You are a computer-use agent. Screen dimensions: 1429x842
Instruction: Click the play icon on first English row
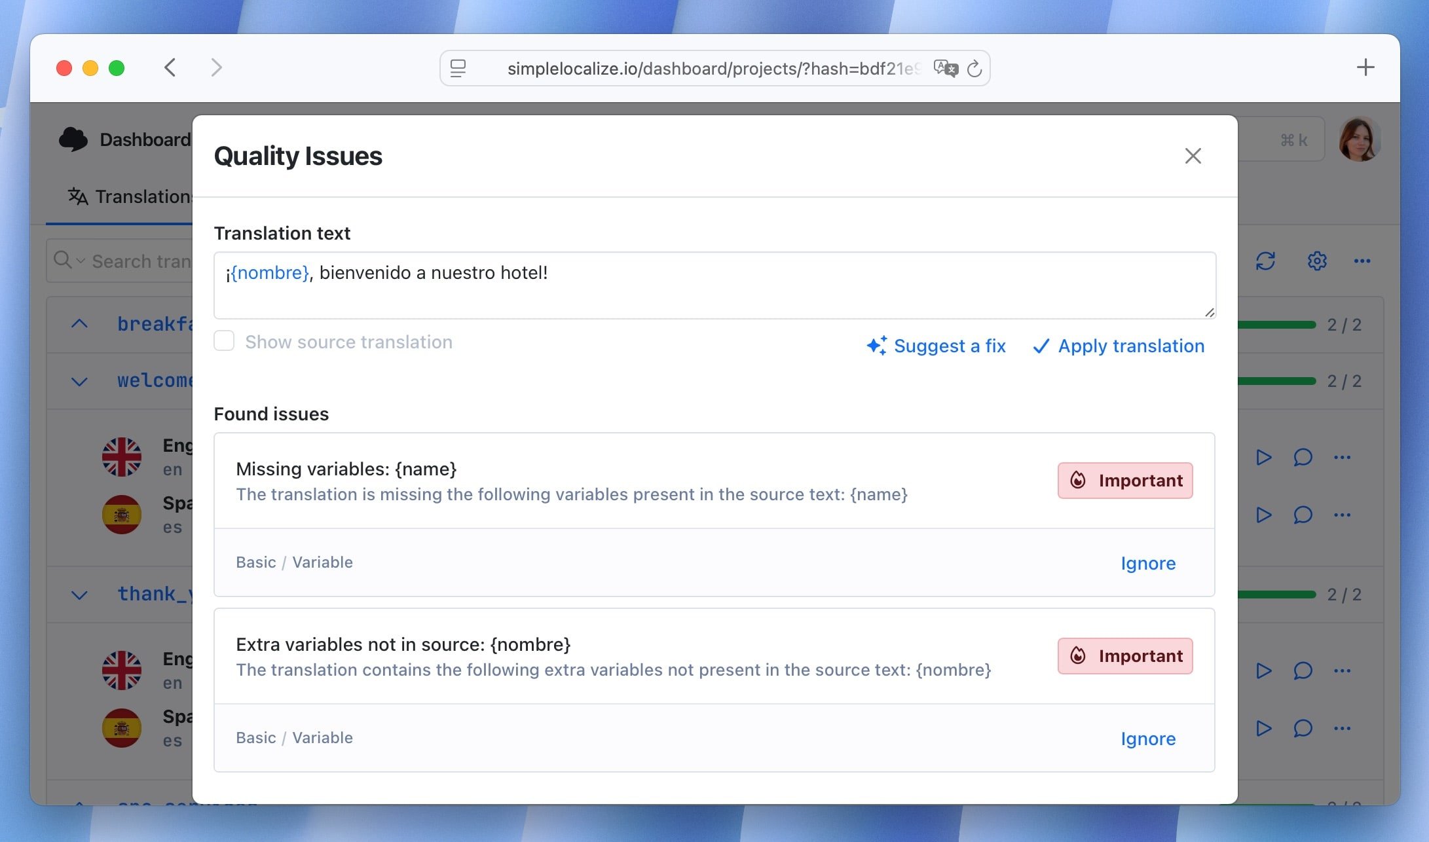tap(1263, 457)
